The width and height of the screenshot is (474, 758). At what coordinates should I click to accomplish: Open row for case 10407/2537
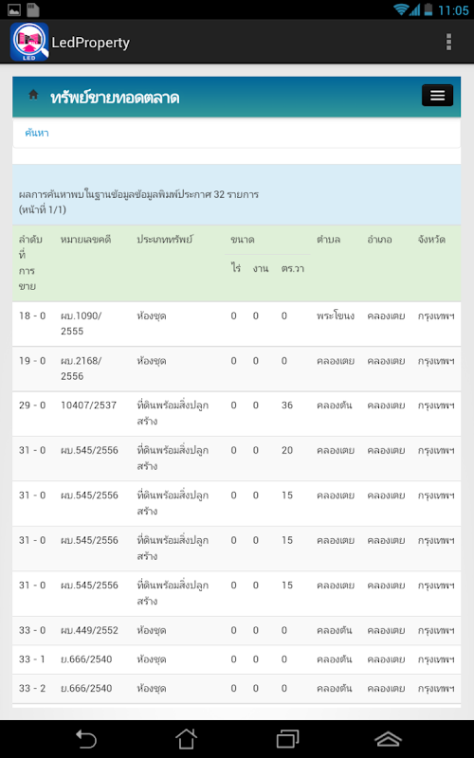coord(236,414)
